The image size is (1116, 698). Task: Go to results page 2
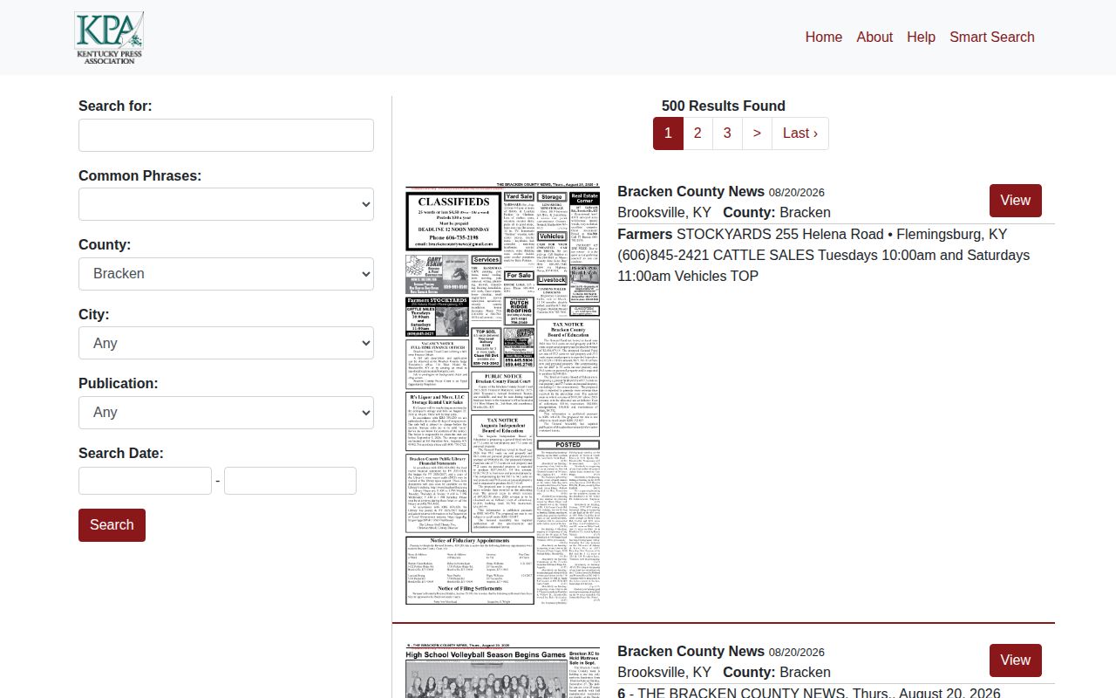(x=697, y=133)
